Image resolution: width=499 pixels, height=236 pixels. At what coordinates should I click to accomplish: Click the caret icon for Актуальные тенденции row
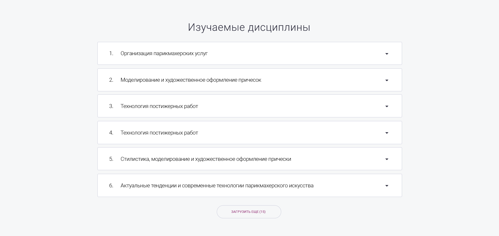[x=387, y=186]
